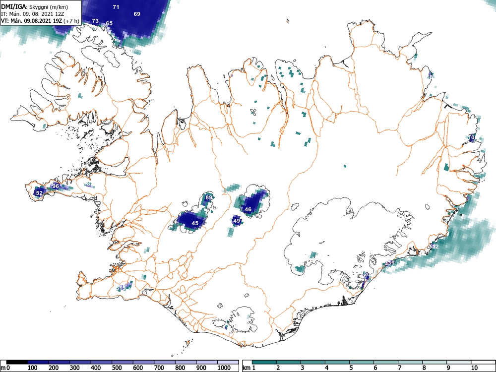Viewport: 496px width, 372px height.
Task: Click the visibility value 71 offshore
Action: tap(116, 6)
